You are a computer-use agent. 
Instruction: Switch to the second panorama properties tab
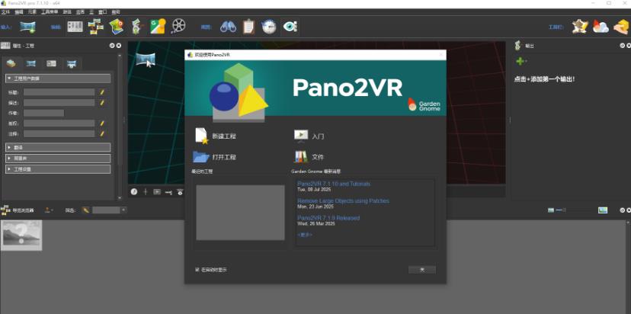(31, 63)
